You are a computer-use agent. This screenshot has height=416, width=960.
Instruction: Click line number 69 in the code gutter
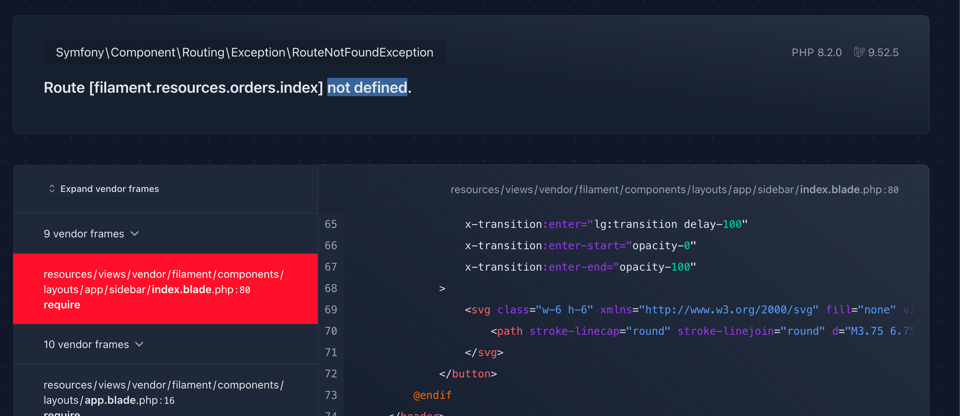[331, 310]
